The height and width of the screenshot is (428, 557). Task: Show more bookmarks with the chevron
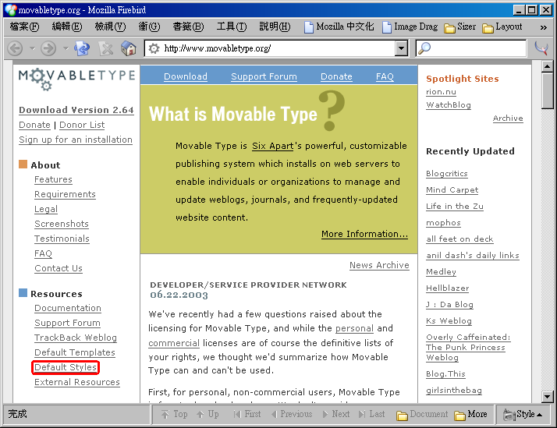click(x=544, y=27)
